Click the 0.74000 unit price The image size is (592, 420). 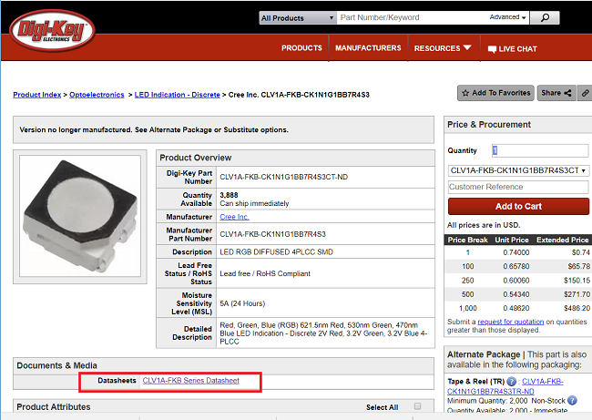pos(515,252)
